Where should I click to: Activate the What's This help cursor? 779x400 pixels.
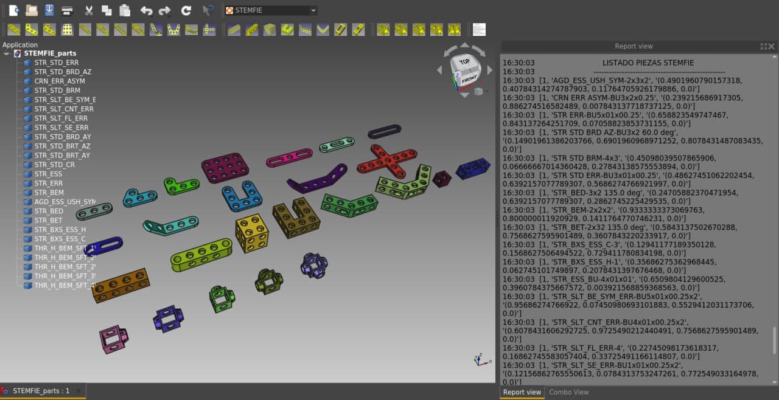[x=208, y=10]
